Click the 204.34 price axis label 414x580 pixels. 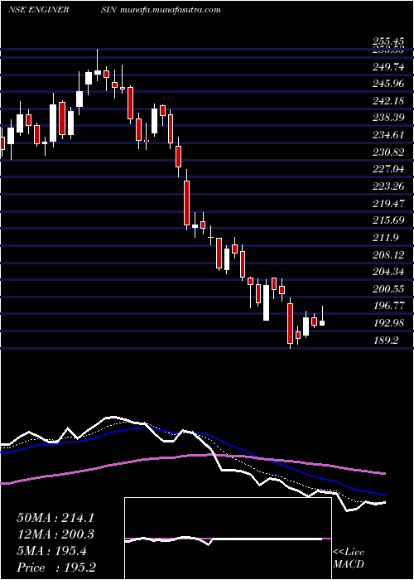388,272
